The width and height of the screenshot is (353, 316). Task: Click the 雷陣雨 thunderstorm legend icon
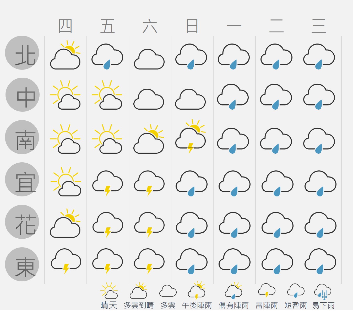click(267, 291)
